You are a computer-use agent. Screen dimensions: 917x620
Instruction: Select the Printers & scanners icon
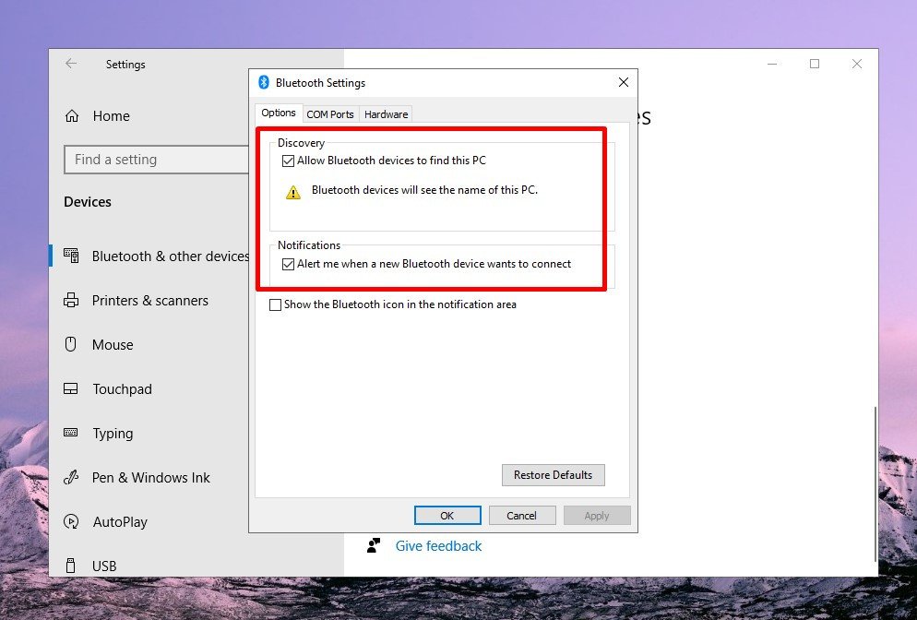coord(71,301)
